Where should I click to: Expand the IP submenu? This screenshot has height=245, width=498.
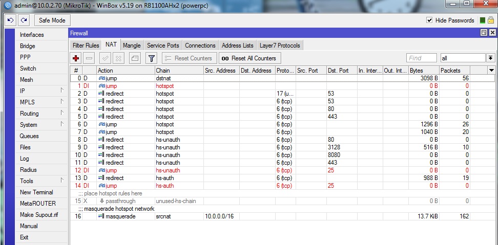[42, 91]
